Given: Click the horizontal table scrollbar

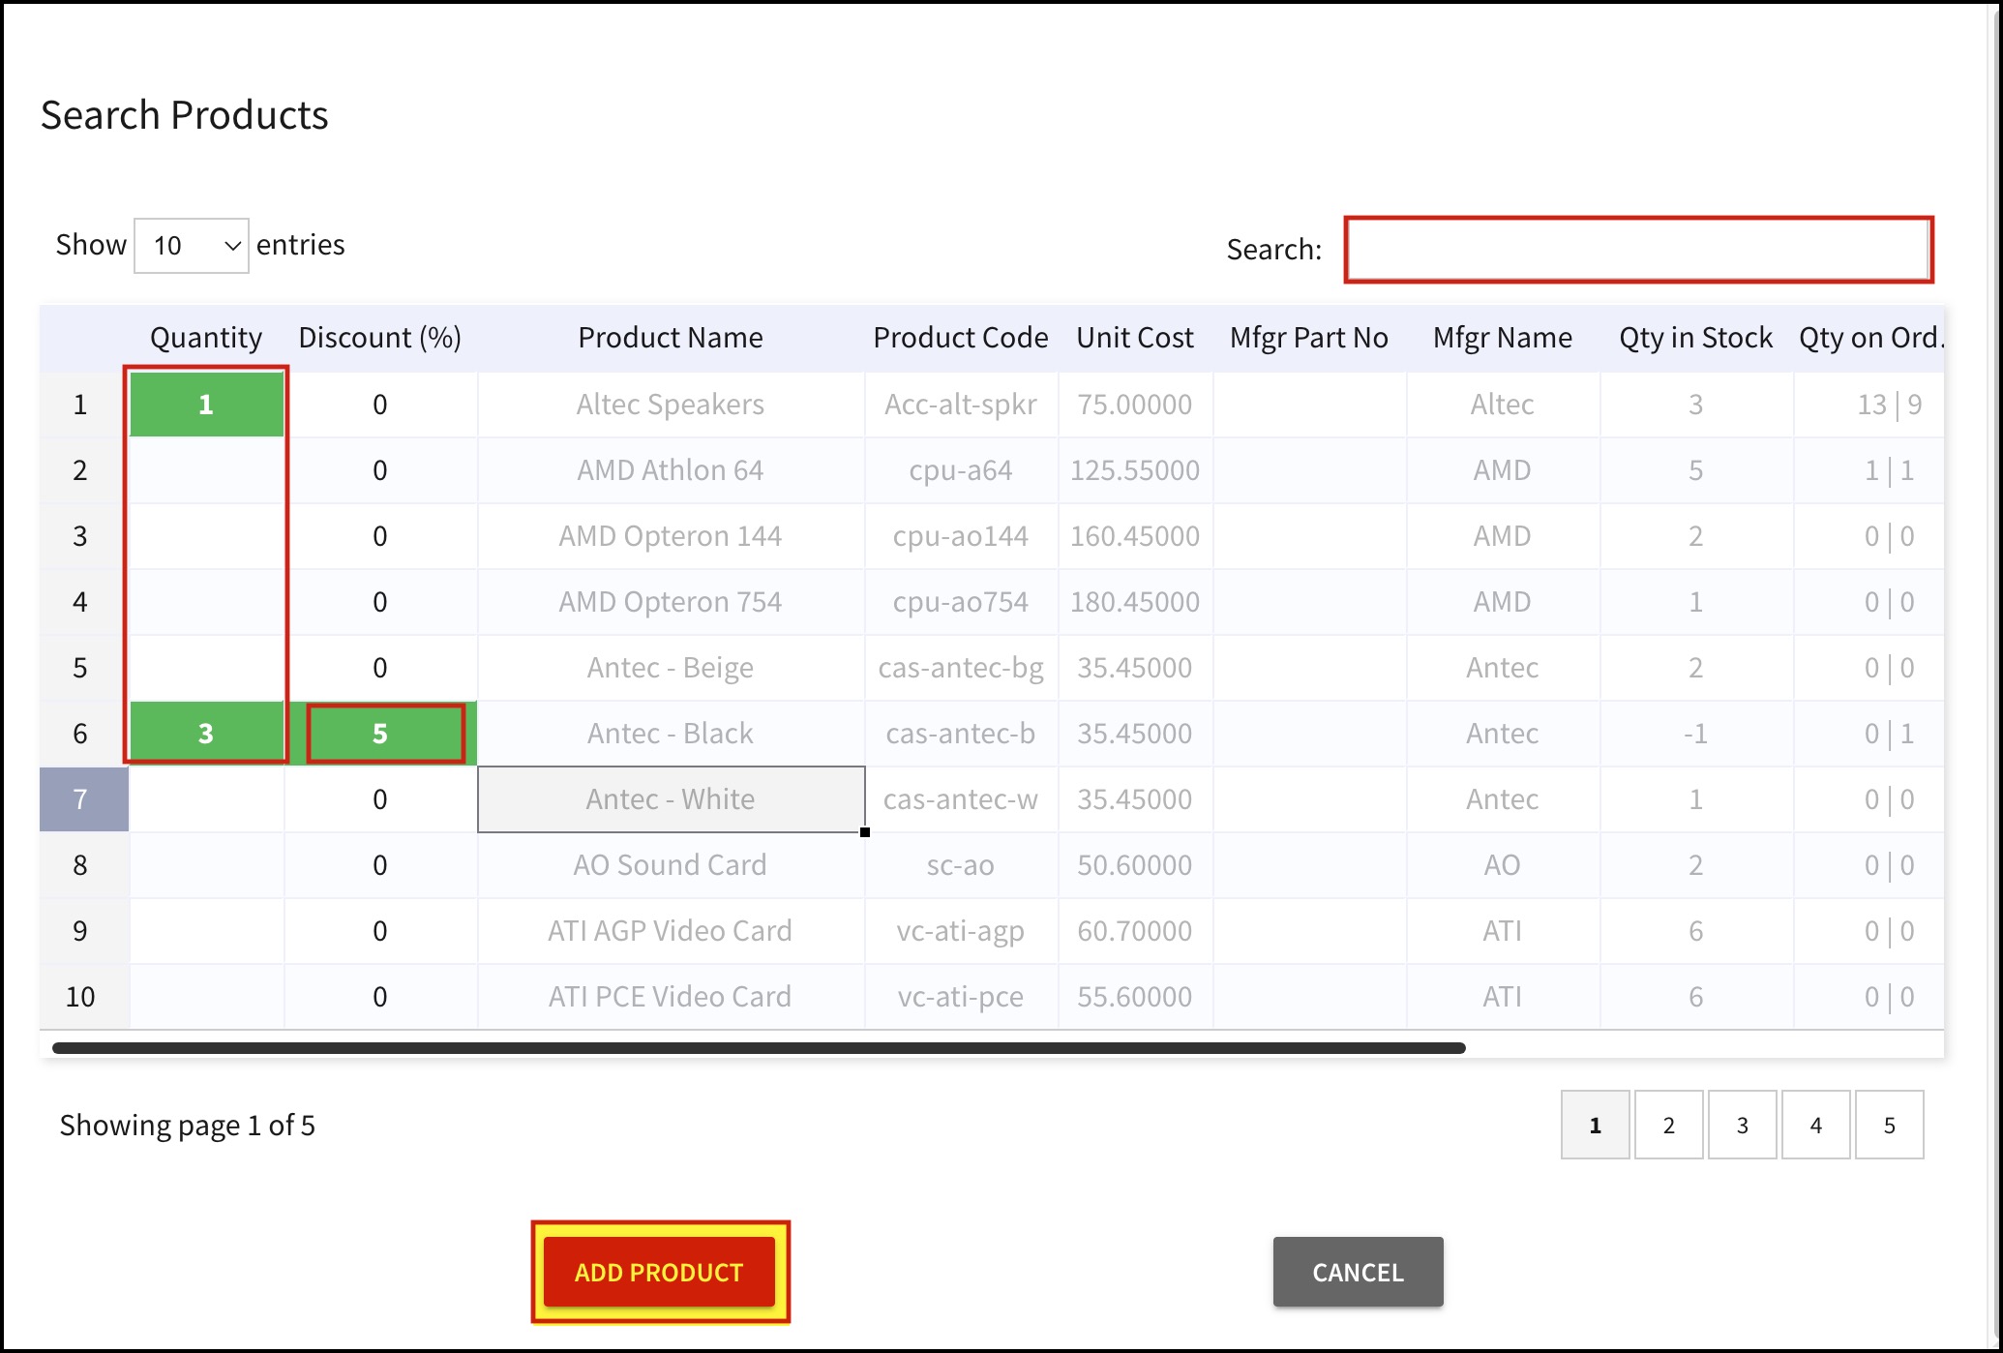Looking at the screenshot, I should tap(759, 1048).
